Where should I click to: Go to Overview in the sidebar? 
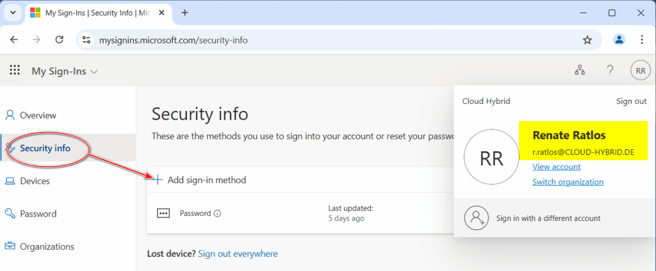[x=38, y=115]
